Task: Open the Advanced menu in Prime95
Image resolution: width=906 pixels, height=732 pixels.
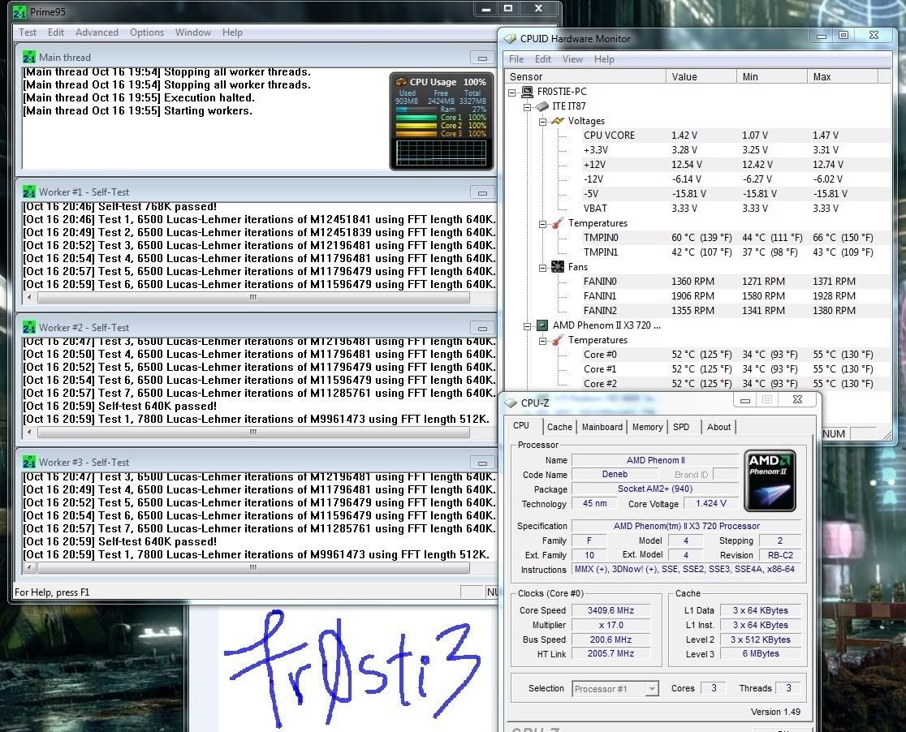Action: point(97,32)
